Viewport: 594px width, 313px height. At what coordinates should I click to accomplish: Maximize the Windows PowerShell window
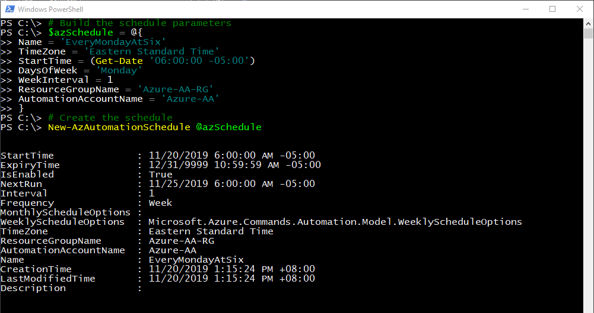(x=552, y=9)
